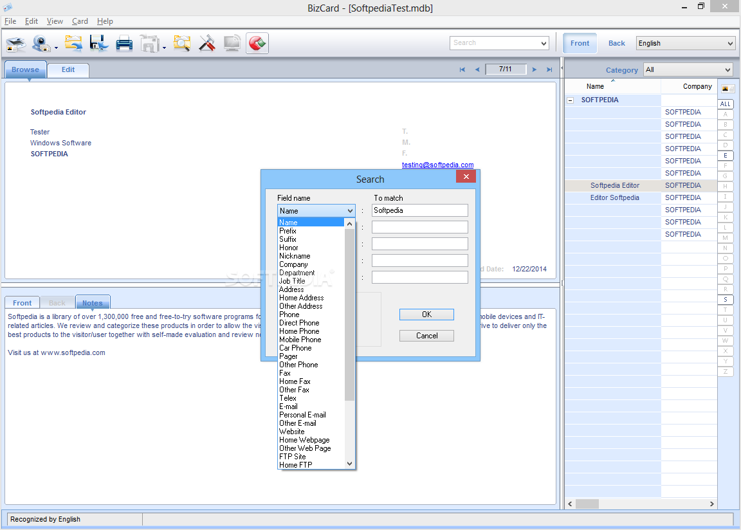Click the 7/11 record number field
741x530 pixels.
[506, 69]
